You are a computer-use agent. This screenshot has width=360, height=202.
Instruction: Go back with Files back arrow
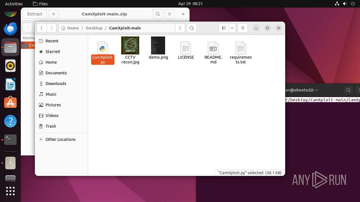pyautogui.click(x=42, y=28)
